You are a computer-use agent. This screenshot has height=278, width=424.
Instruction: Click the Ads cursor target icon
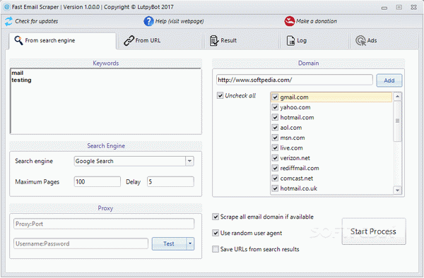point(360,40)
